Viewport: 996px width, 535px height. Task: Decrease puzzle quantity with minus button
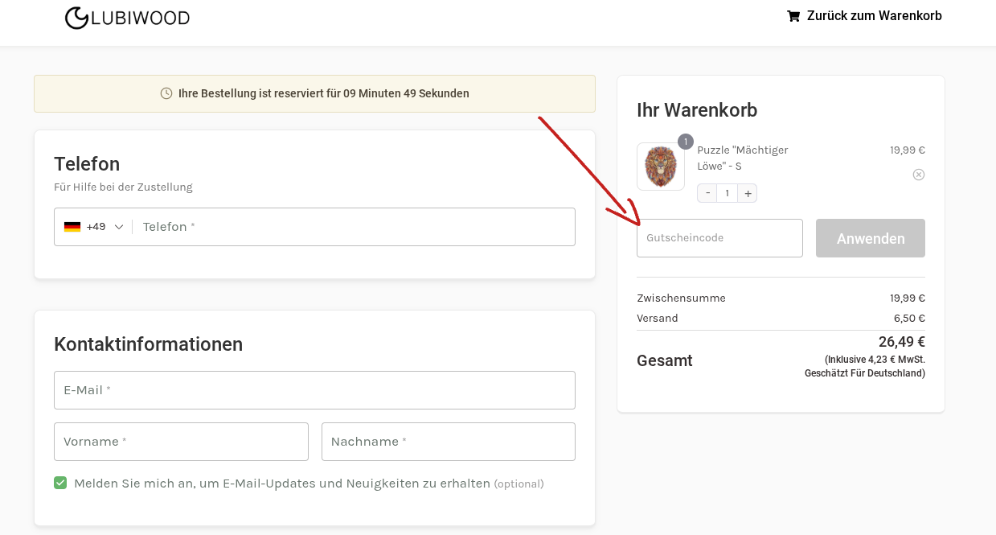707,193
